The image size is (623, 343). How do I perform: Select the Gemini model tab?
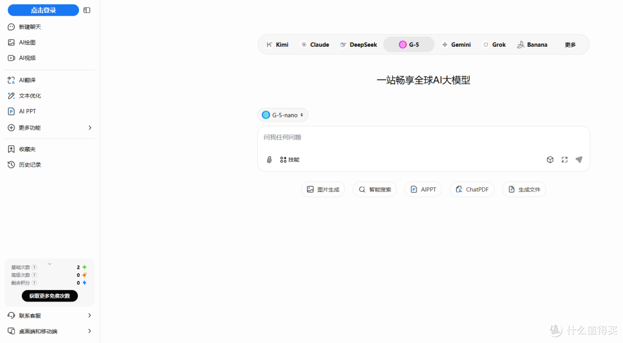(x=456, y=44)
